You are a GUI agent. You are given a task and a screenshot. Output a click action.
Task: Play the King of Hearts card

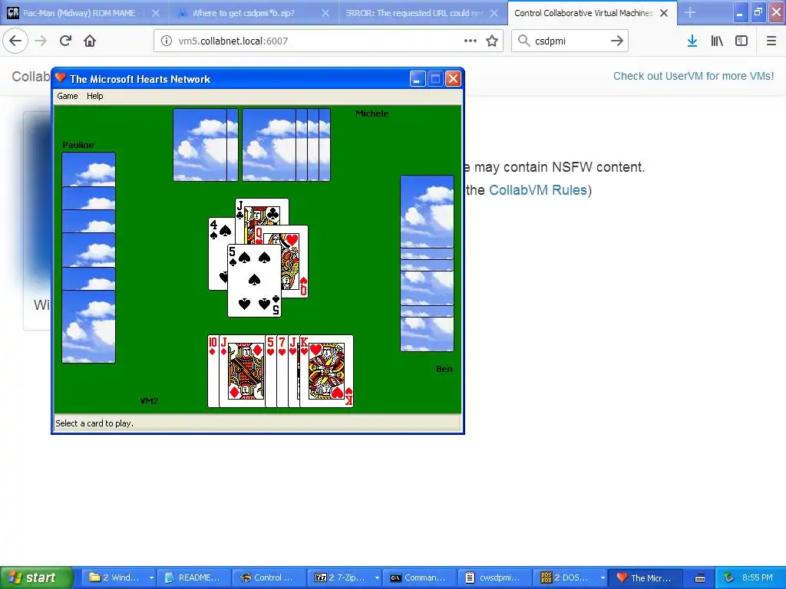(326, 371)
